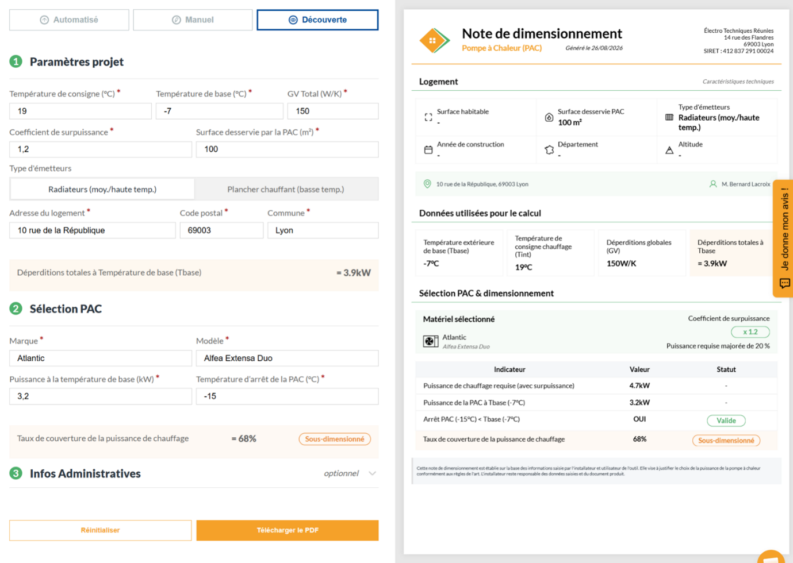Image resolution: width=793 pixels, height=563 pixels.
Task: Click the Altitude mountain icon
Action: click(x=669, y=150)
